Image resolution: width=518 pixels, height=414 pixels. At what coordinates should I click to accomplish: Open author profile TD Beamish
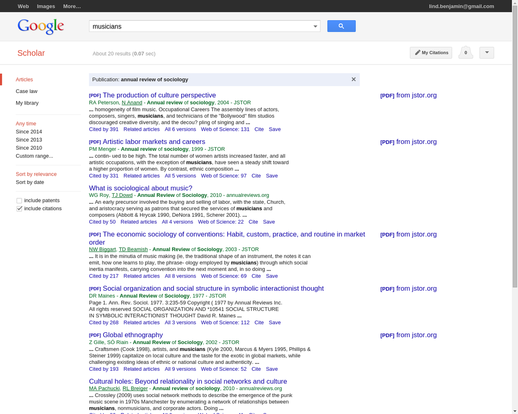coord(133,249)
